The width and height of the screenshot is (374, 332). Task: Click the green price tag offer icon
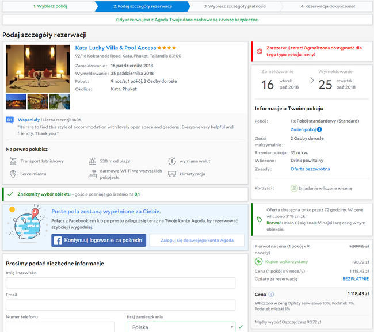(x=259, y=219)
